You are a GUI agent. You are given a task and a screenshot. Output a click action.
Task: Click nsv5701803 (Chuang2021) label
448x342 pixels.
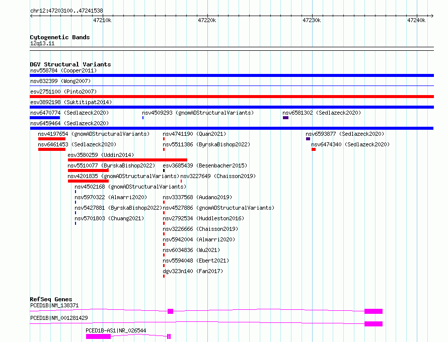click(x=109, y=218)
